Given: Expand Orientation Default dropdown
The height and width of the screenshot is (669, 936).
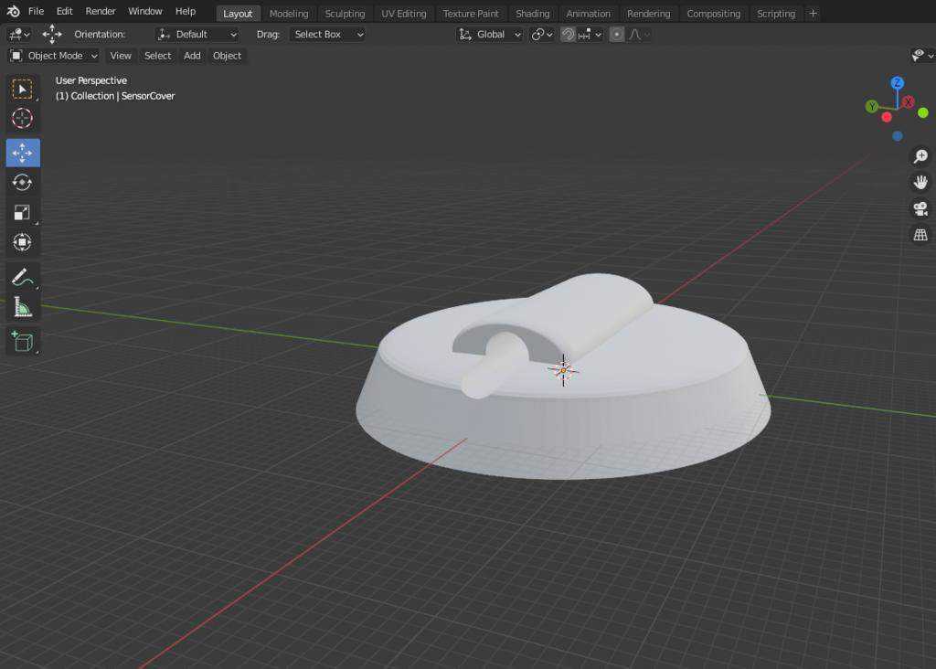Looking at the screenshot, I should 197,35.
